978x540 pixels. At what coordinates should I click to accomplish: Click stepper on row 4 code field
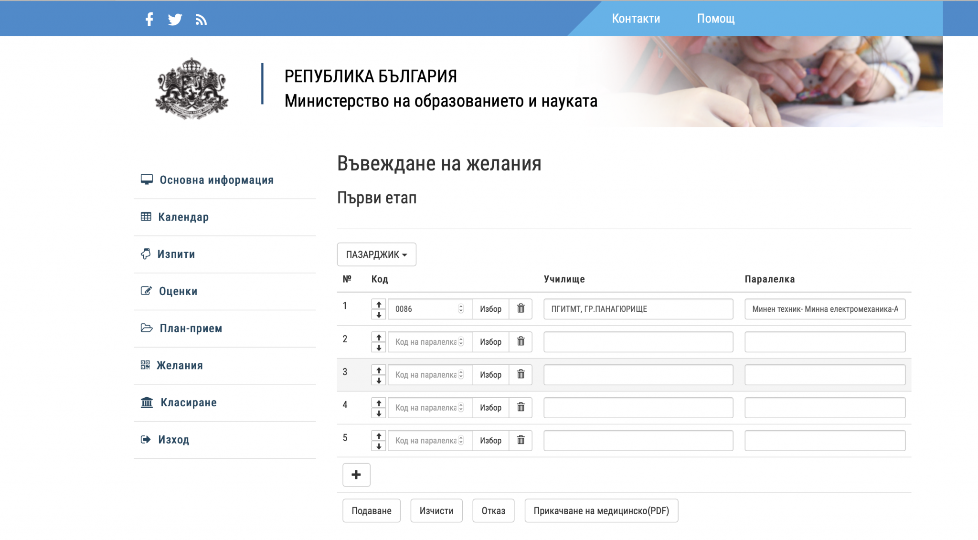461,408
